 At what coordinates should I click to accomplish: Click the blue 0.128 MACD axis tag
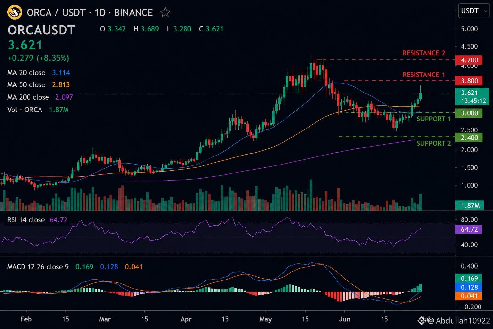coord(469,287)
